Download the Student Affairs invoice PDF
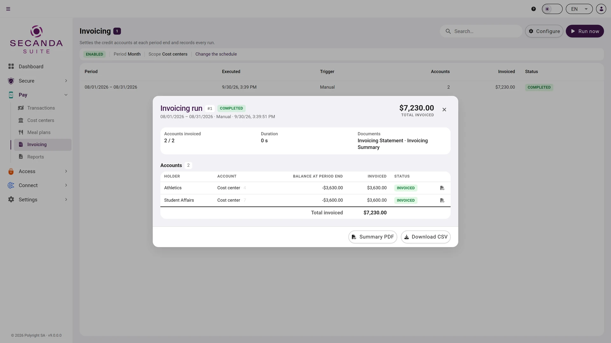Image resolution: width=611 pixels, height=343 pixels. [x=442, y=200]
